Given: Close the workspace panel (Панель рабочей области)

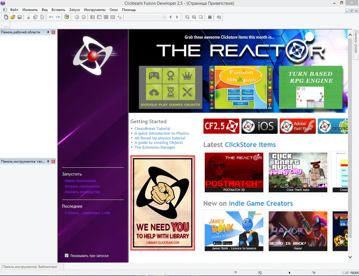Looking at the screenshot, I should [53, 32].
